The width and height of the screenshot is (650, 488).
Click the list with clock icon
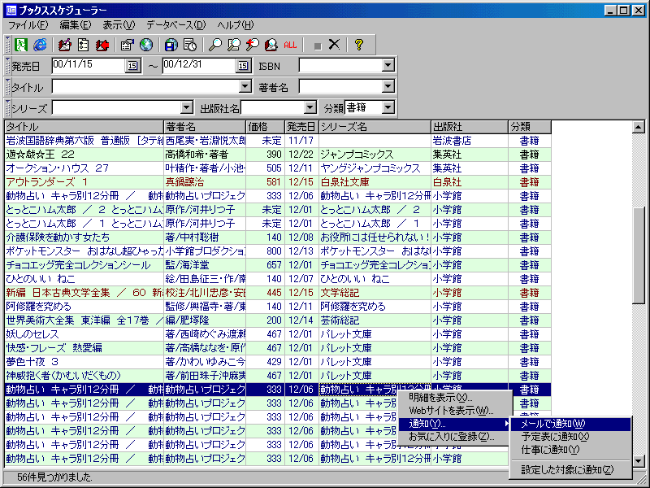coord(190,45)
